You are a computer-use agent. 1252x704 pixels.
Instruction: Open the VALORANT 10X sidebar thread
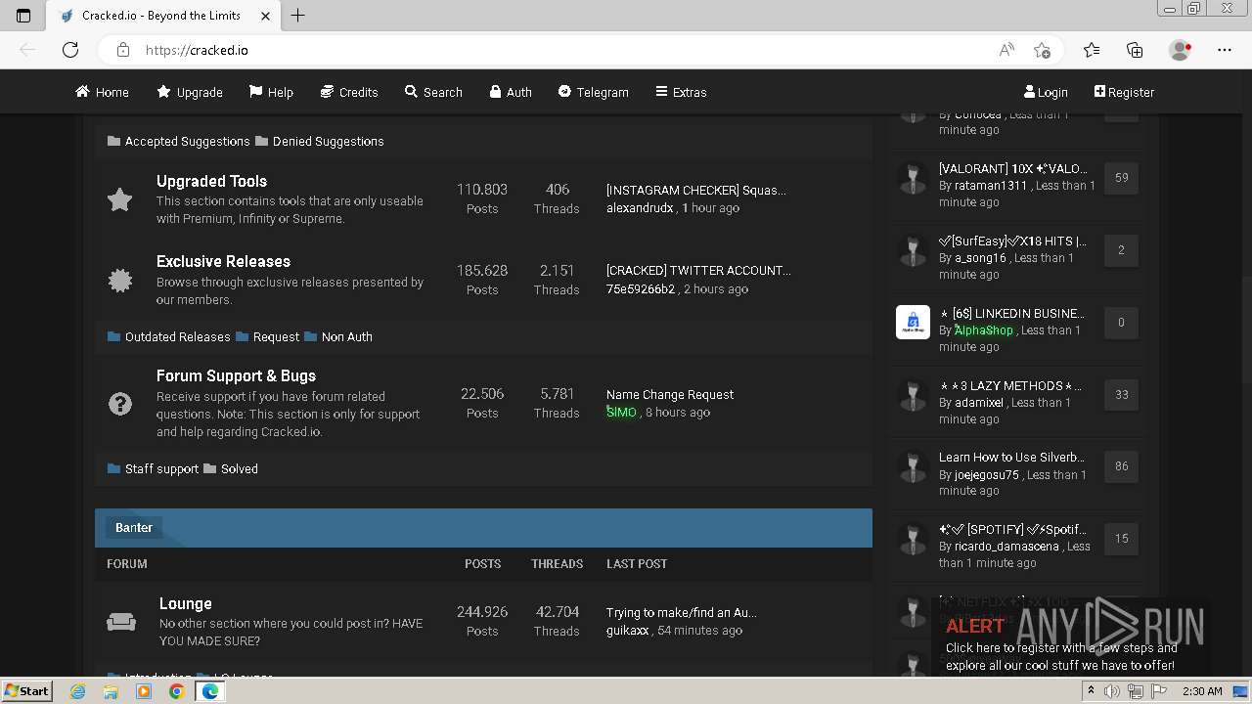click(1012, 169)
